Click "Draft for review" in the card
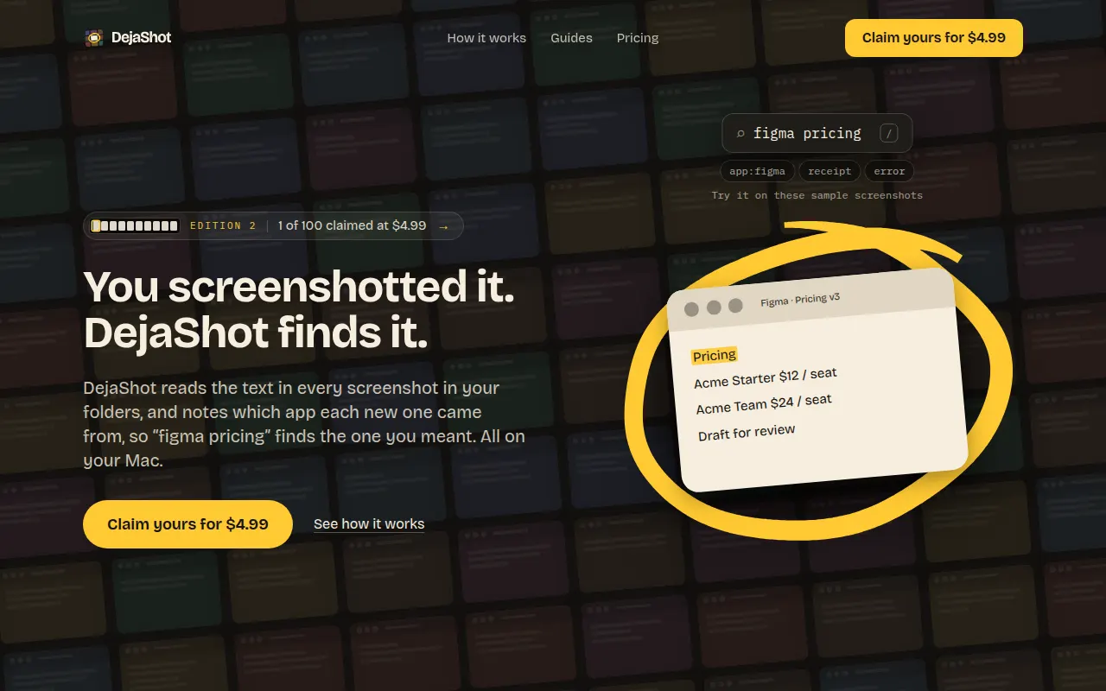The height and width of the screenshot is (691, 1106). coord(747,432)
